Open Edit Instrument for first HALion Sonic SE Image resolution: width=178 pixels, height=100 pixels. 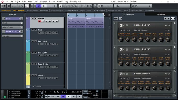point(124,25)
